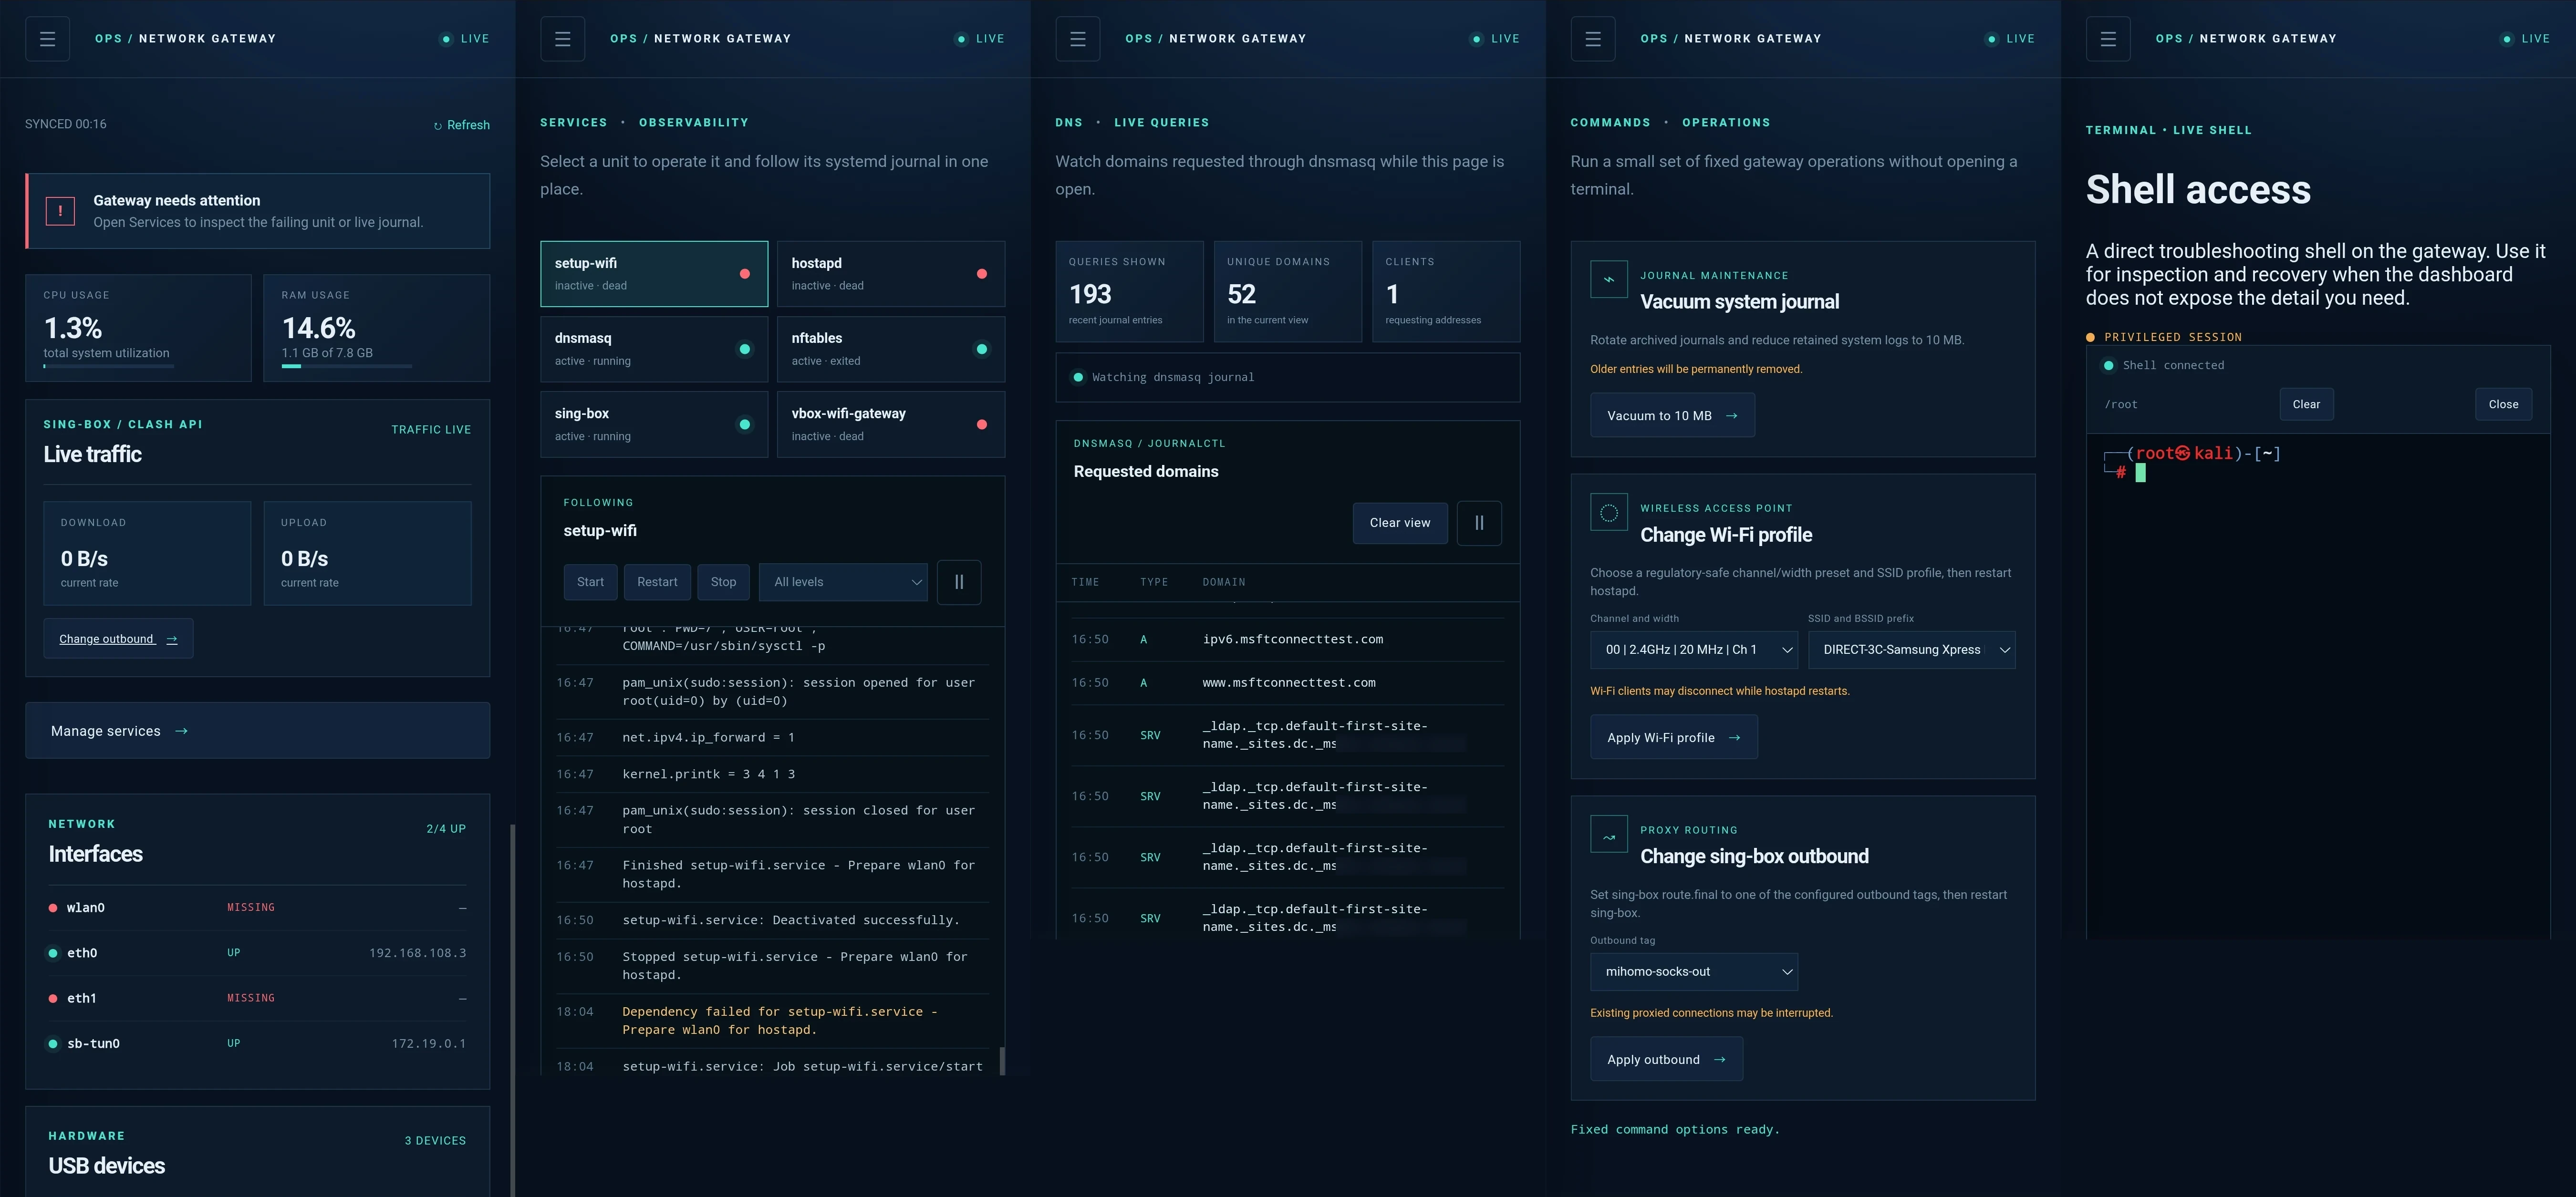Click the RAM usage progress bar
2576x1197 pixels.
(x=346, y=366)
